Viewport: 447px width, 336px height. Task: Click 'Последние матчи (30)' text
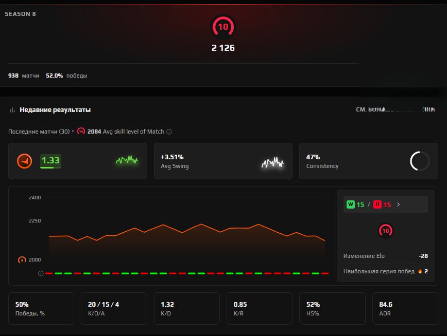(39, 132)
